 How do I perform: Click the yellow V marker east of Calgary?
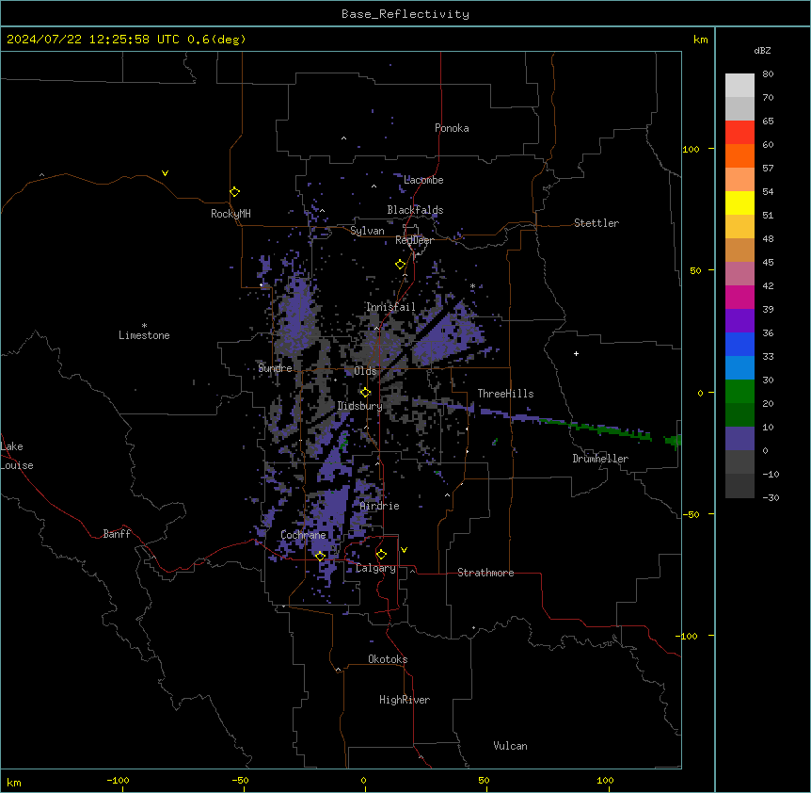[x=404, y=550]
